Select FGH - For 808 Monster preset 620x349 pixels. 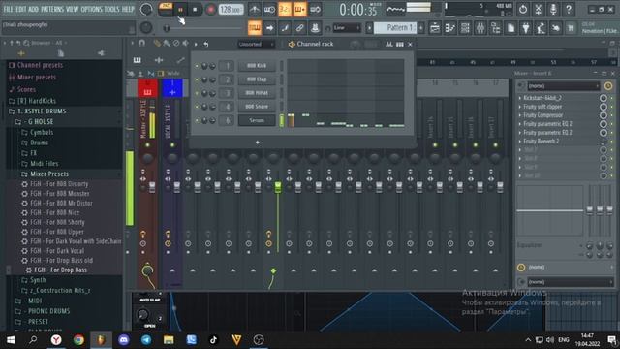point(55,194)
